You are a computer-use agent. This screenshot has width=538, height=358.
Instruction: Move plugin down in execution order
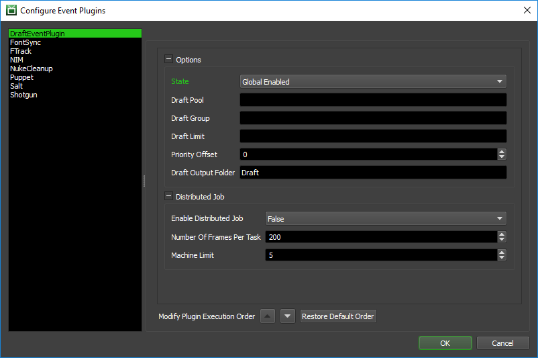(288, 316)
